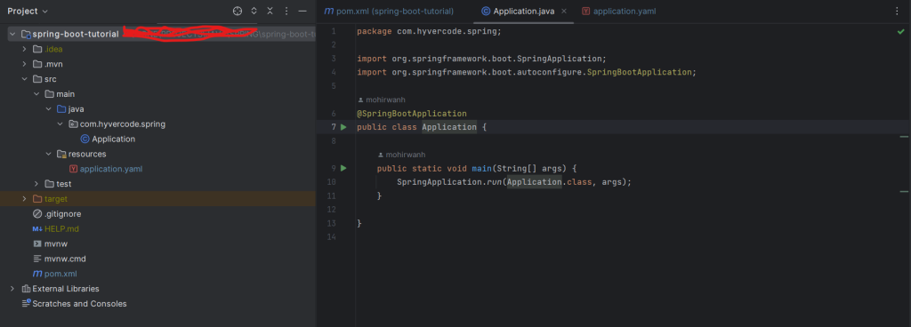Screen dimensions: 911x327
Task: Collapse all items in Project panel
Action: [x=270, y=11]
